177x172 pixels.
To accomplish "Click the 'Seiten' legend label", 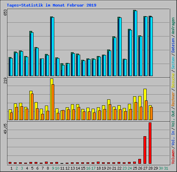I will [x=173, y=63].
